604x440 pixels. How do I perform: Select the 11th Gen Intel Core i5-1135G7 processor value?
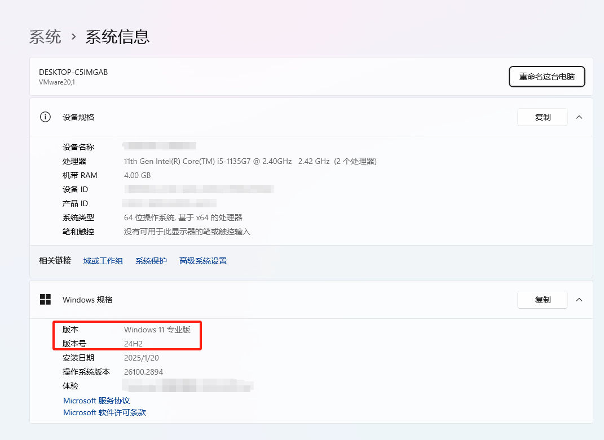[250, 161]
